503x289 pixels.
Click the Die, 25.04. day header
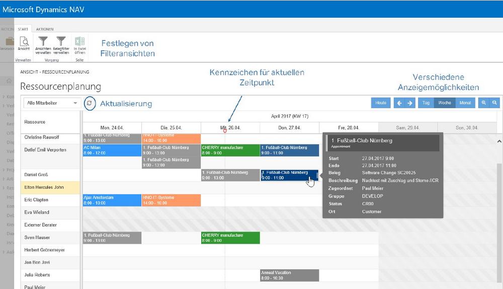[171, 128]
